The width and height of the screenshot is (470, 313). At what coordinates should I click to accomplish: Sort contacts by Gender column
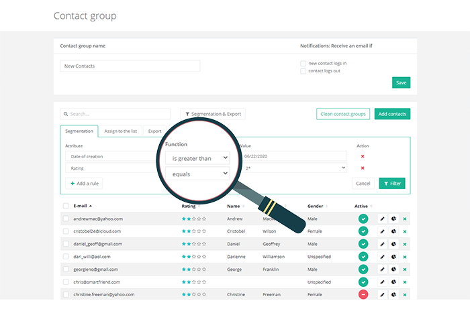click(317, 206)
